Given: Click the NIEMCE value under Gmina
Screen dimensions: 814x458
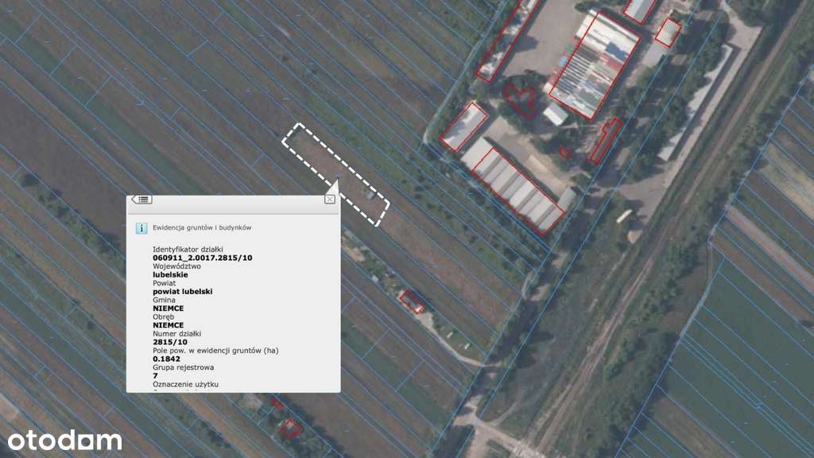Looking at the screenshot, I should pyautogui.click(x=169, y=308).
